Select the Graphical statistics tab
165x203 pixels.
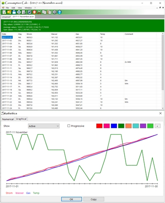pos(21,119)
